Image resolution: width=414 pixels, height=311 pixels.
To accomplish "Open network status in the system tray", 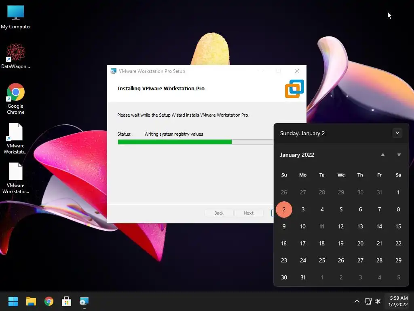I will [x=368, y=301].
